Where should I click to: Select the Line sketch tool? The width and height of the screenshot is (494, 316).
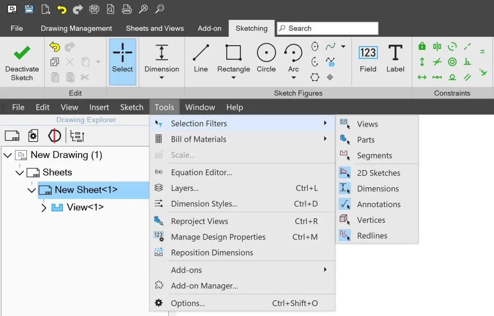[x=201, y=58]
